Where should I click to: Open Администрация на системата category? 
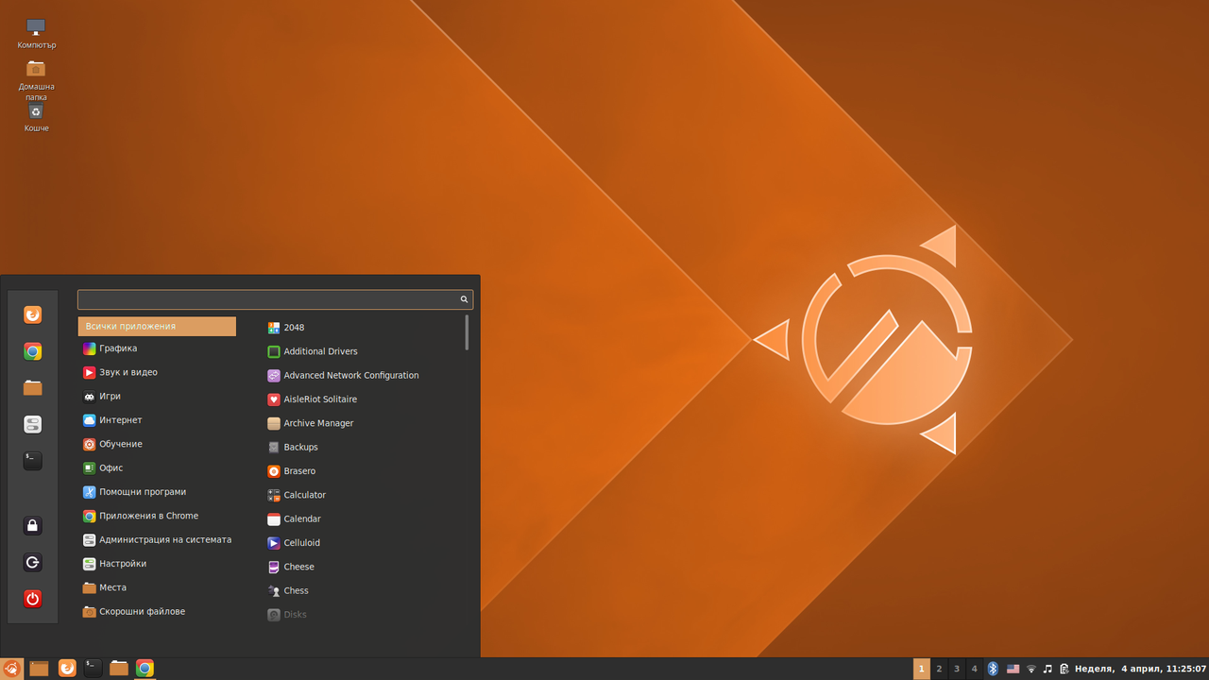click(157, 540)
